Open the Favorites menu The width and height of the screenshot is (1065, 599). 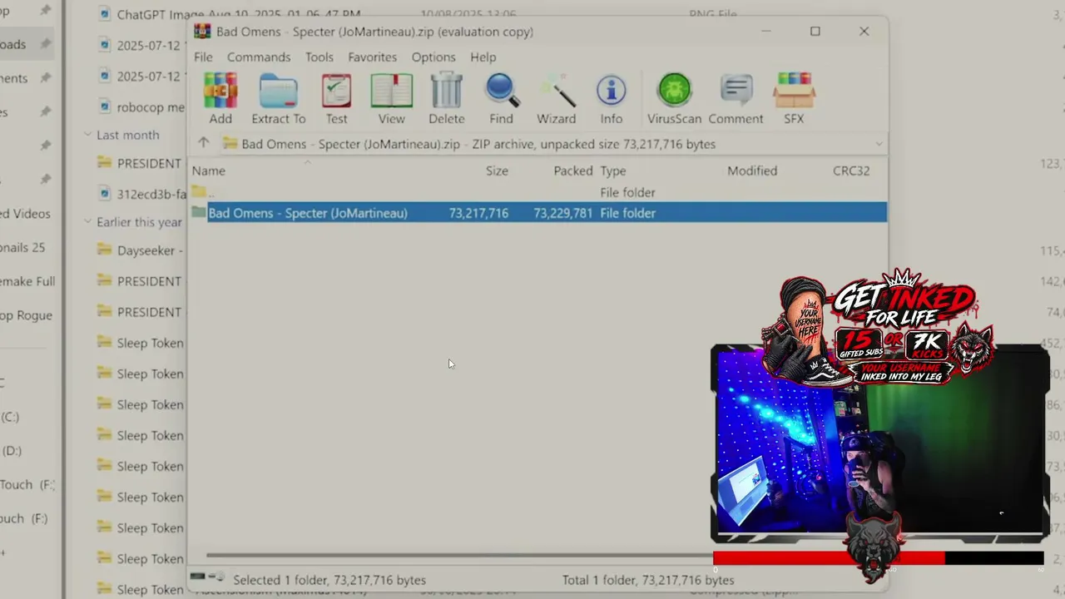coord(372,57)
